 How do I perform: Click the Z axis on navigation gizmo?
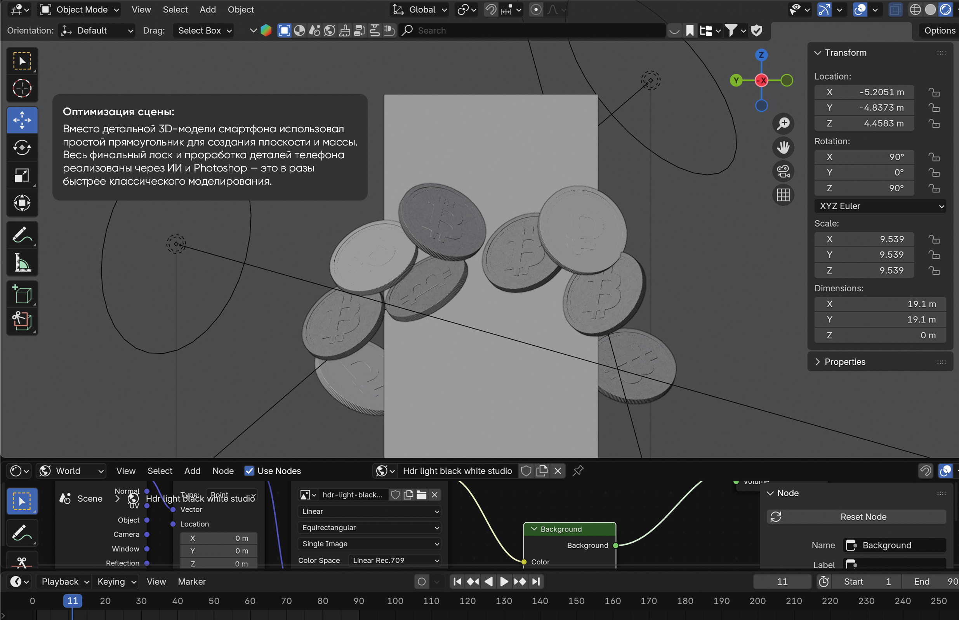pyautogui.click(x=761, y=55)
